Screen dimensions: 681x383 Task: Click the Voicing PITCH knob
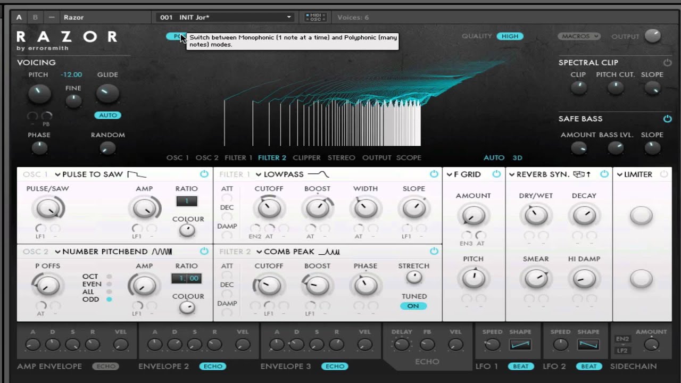[38, 94]
